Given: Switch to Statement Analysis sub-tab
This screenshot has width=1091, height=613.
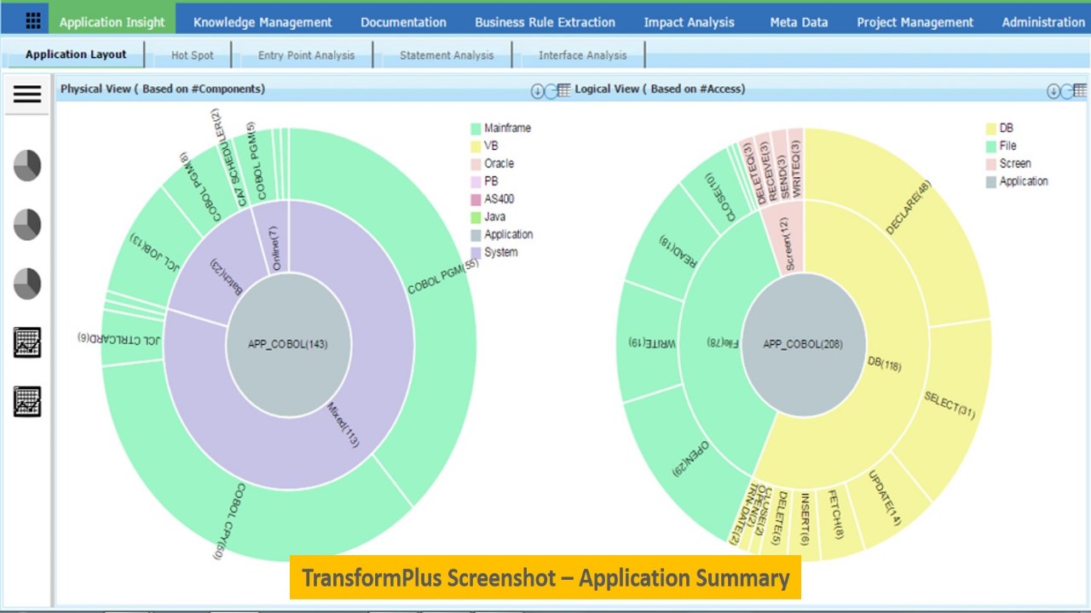Looking at the screenshot, I should pos(447,55).
